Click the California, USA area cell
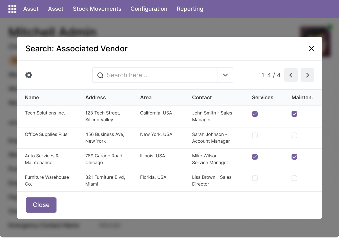 click(x=156, y=113)
